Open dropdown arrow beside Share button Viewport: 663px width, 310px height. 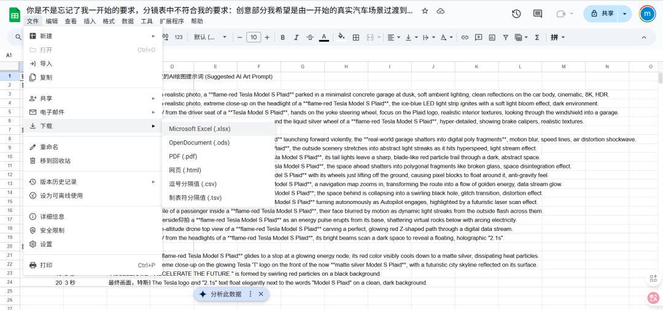tap(625, 13)
